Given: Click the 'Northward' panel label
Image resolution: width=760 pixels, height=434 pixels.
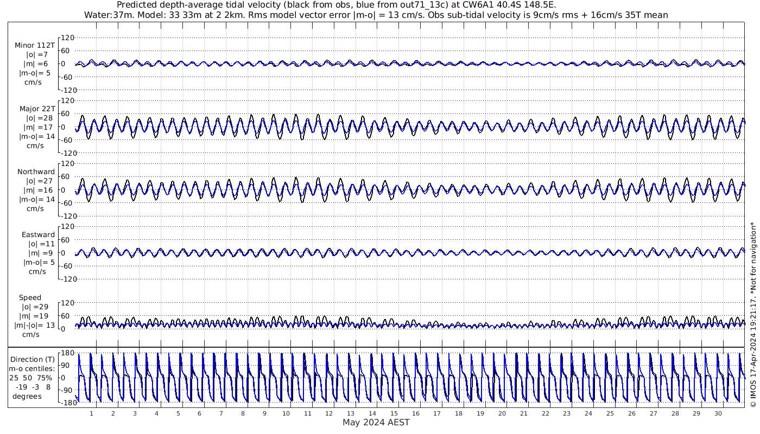Looking at the screenshot, I should coord(36,171).
